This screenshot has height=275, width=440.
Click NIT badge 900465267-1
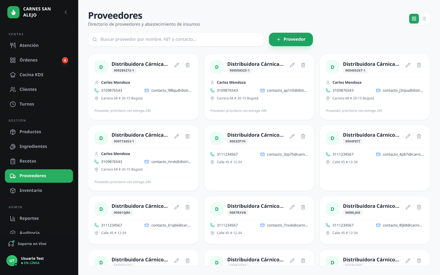(355, 70)
